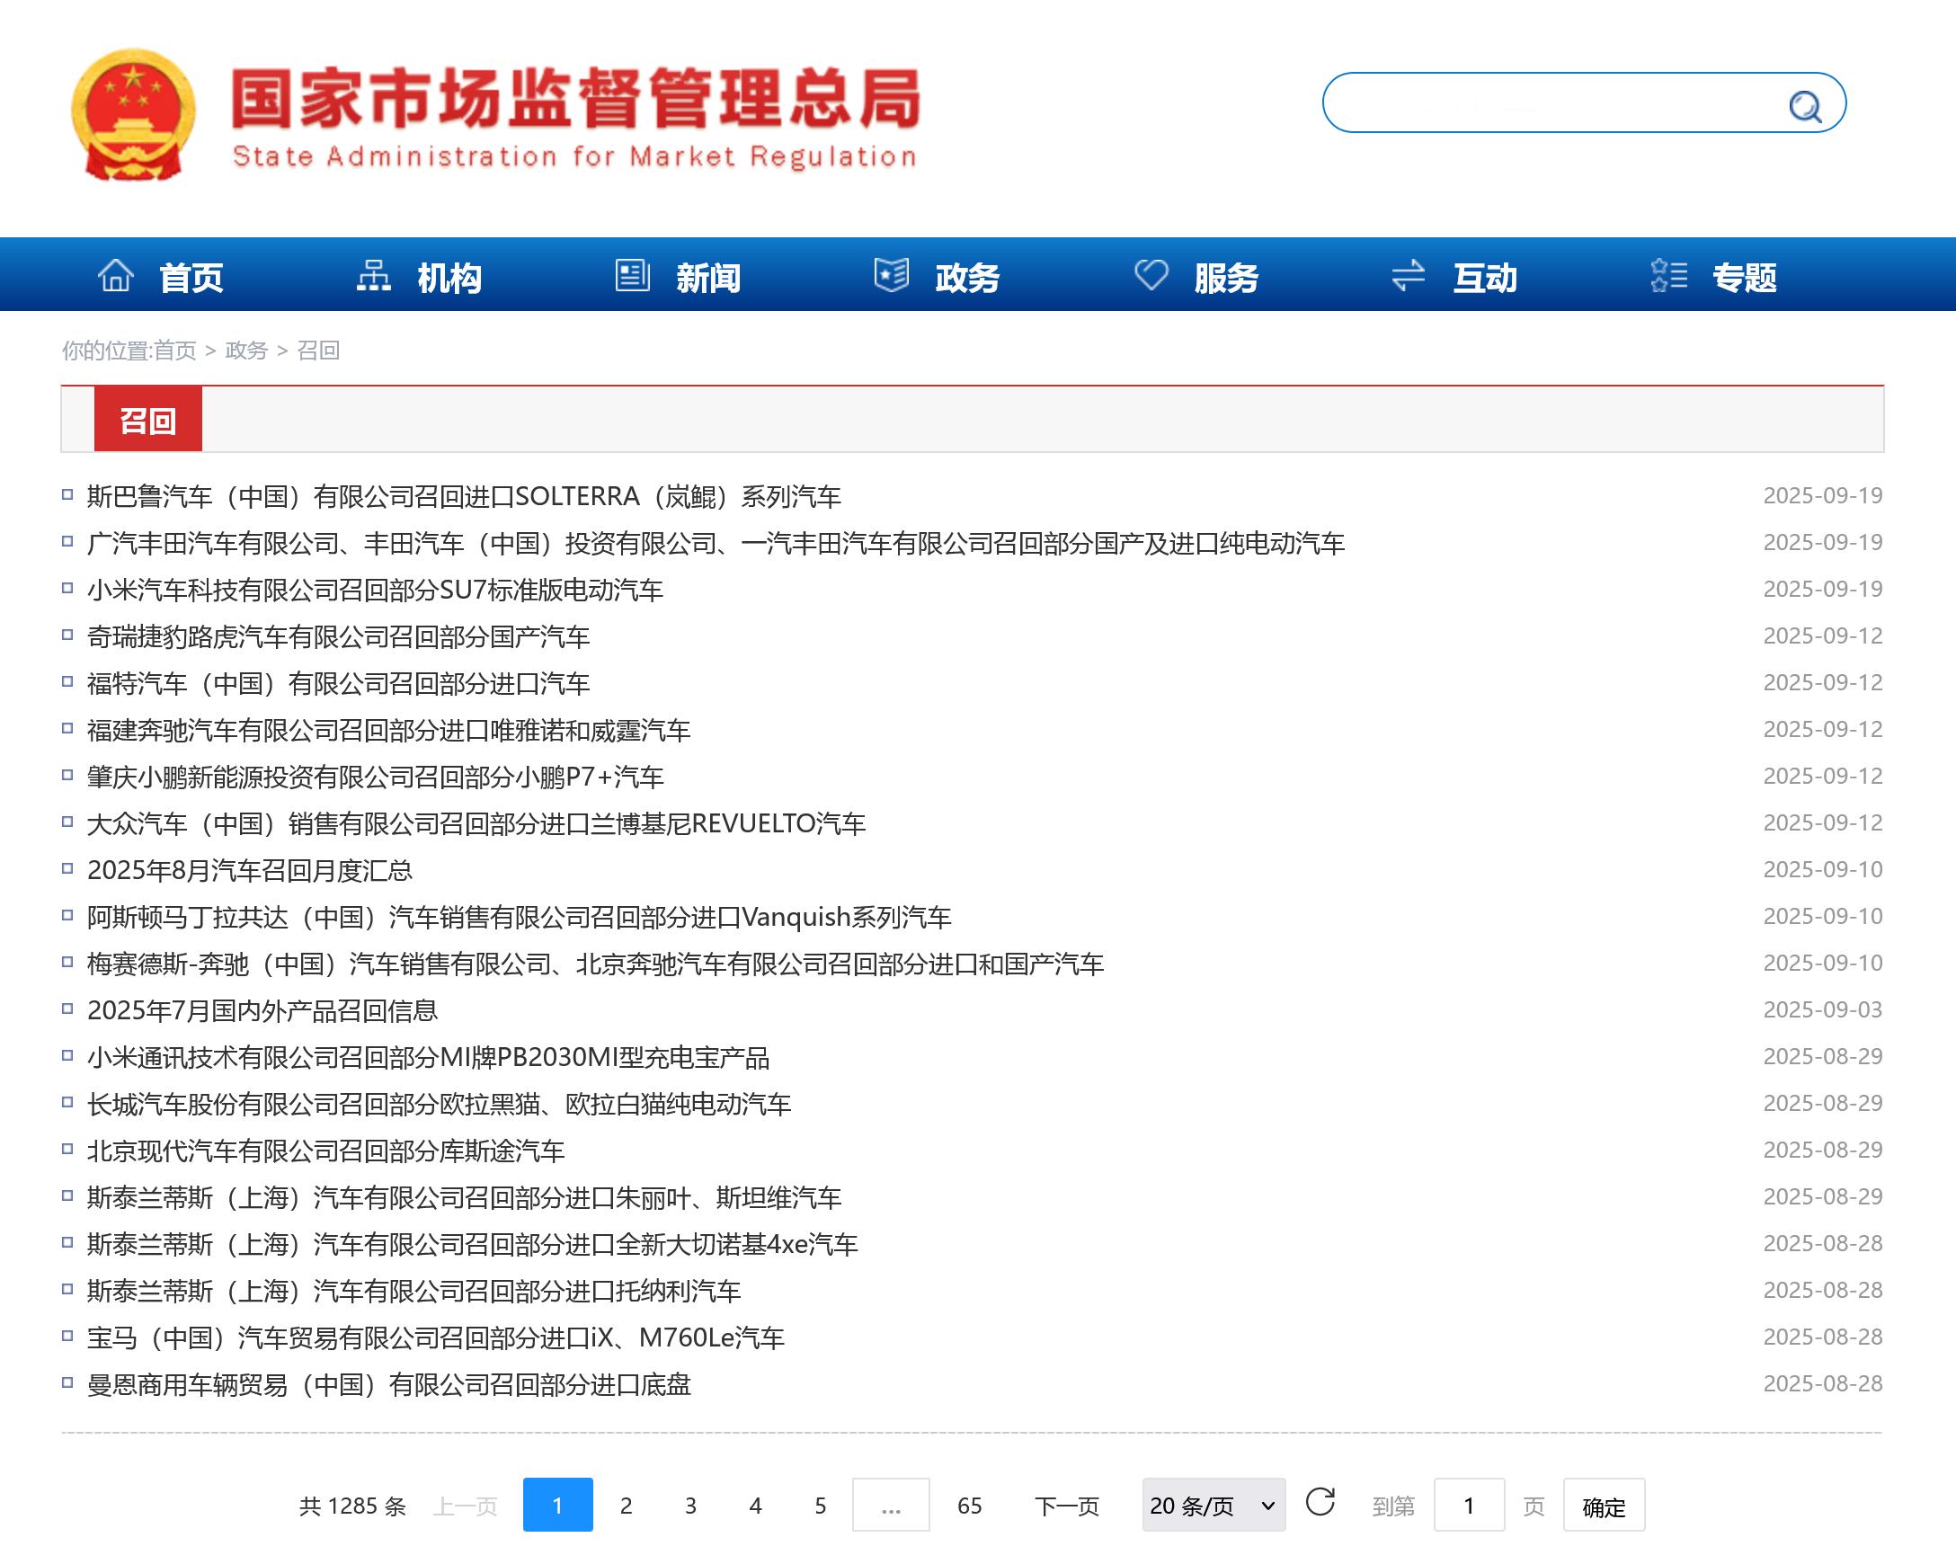Click the national emblem logo
Viewport: 1956px width, 1564px height.
click(133, 114)
